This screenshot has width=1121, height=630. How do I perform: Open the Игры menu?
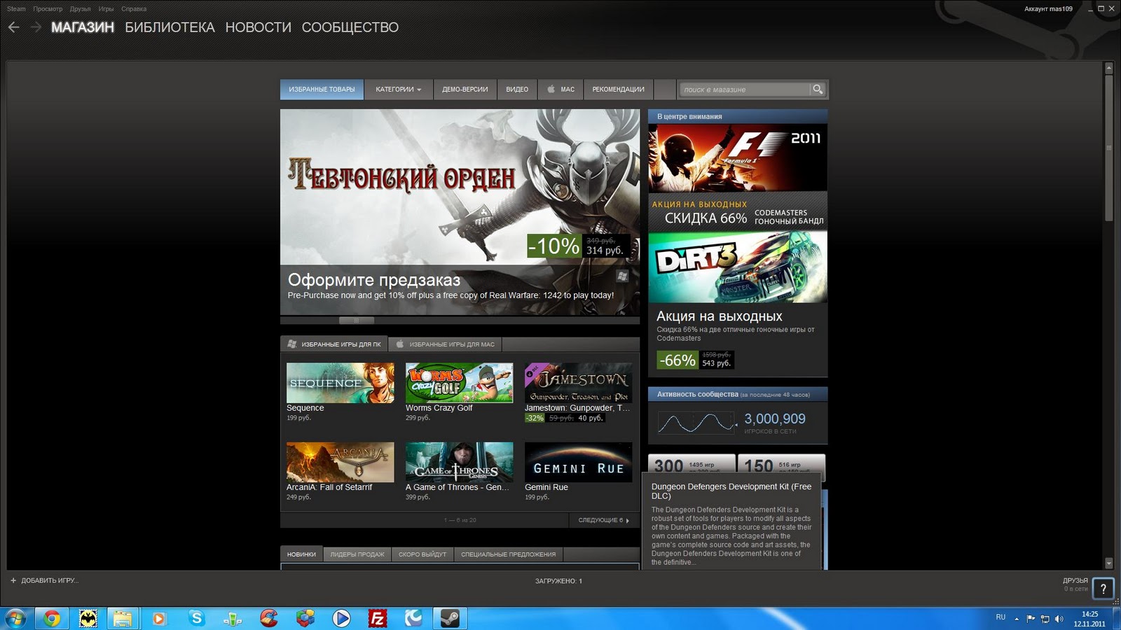106,9
